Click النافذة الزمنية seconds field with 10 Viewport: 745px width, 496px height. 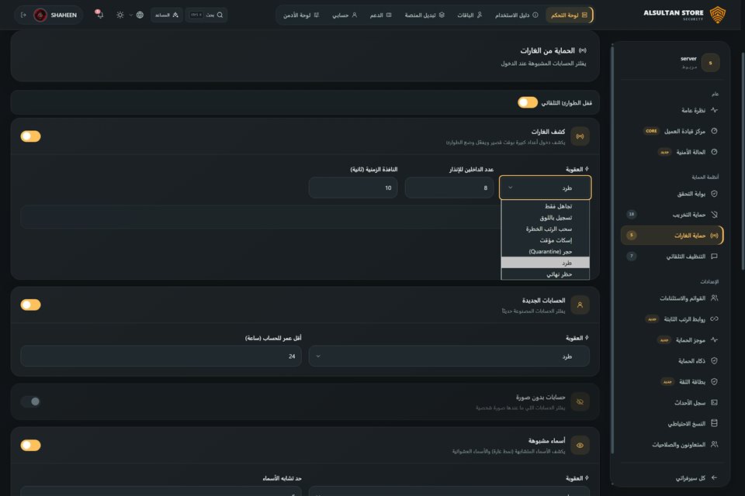[x=353, y=188]
